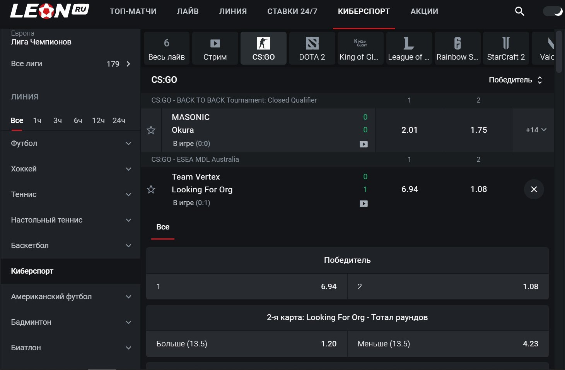Viewport: 565px width, 370px height.
Task: Favorite the Team Vertex match
Action: (x=151, y=189)
